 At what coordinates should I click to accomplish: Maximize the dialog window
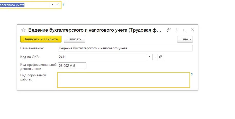185,30
